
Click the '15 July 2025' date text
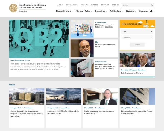125,108
